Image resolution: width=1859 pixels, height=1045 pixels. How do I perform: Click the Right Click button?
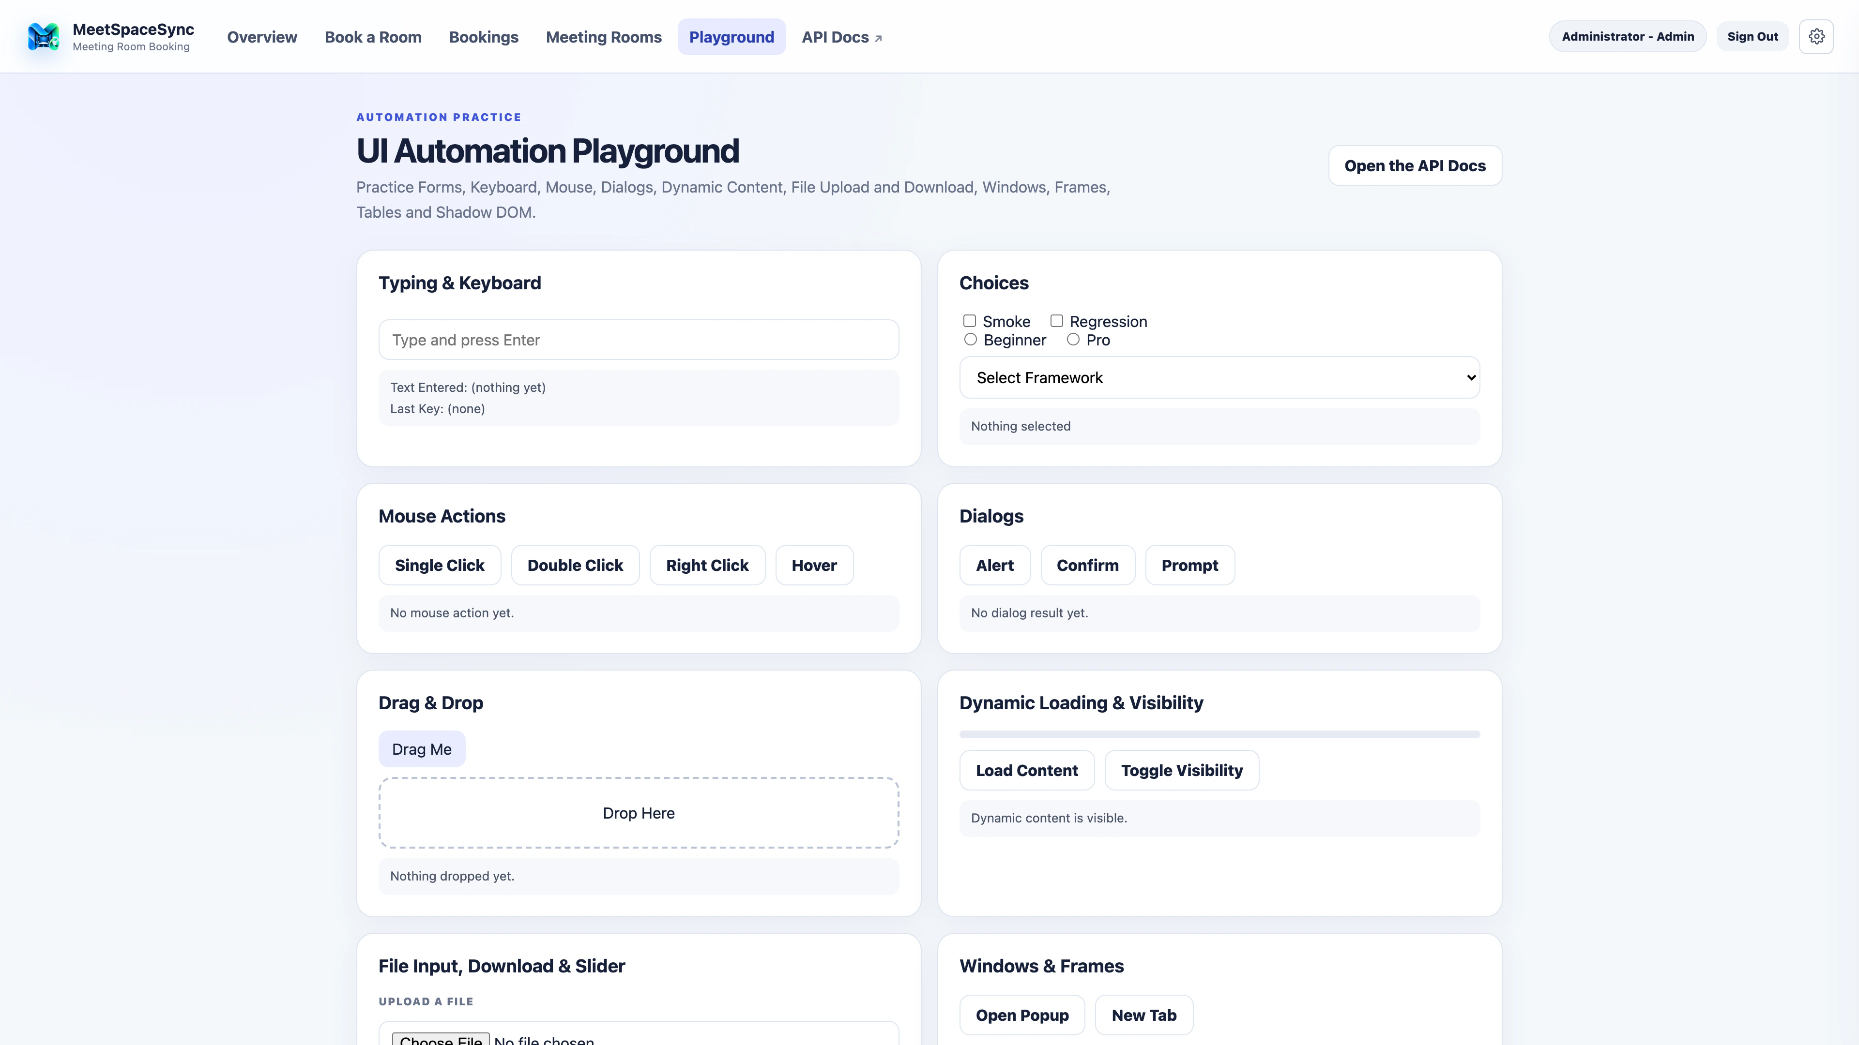pos(707,566)
